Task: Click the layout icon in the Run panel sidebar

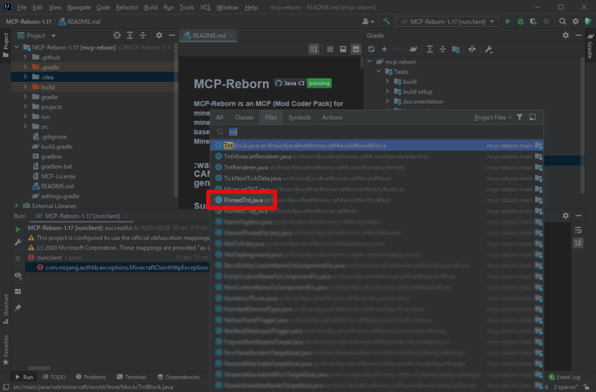Action: 18,291
